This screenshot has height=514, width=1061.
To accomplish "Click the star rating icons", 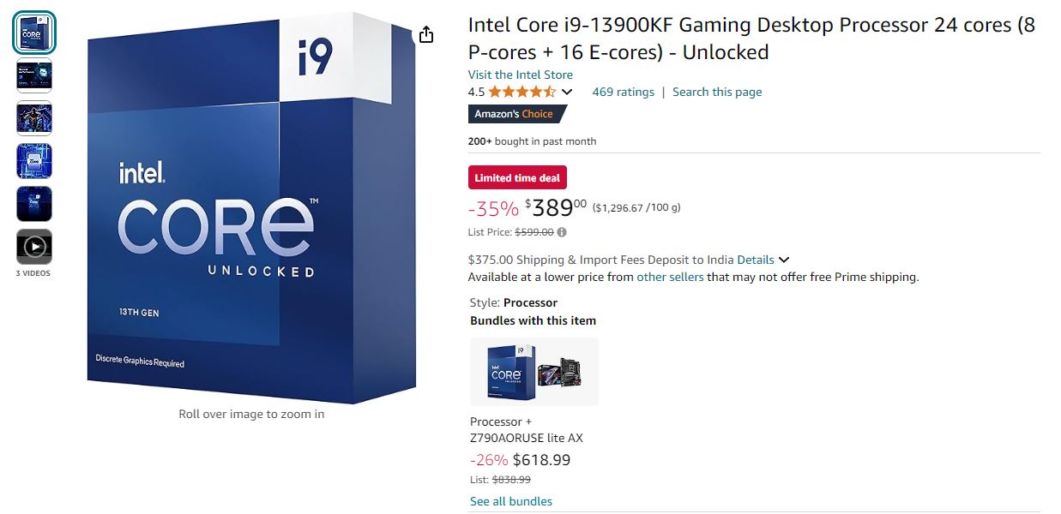I will pos(521,91).
